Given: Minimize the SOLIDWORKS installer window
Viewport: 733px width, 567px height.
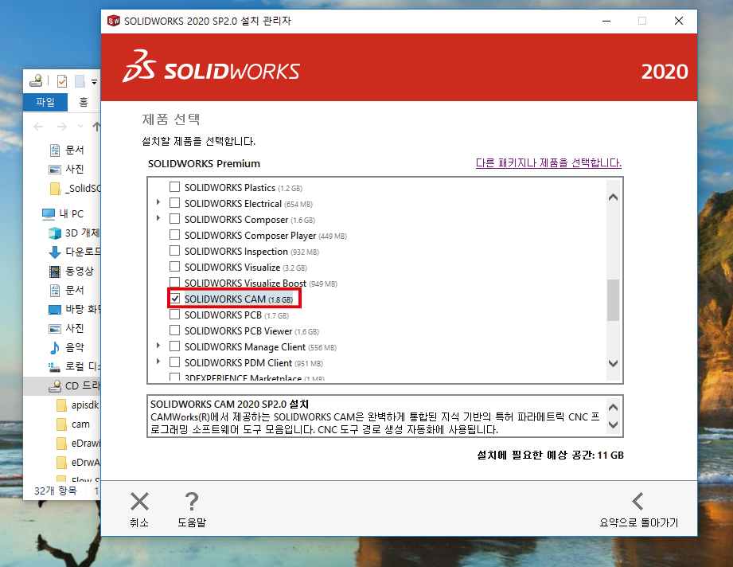Looking at the screenshot, I should pyautogui.click(x=606, y=21).
